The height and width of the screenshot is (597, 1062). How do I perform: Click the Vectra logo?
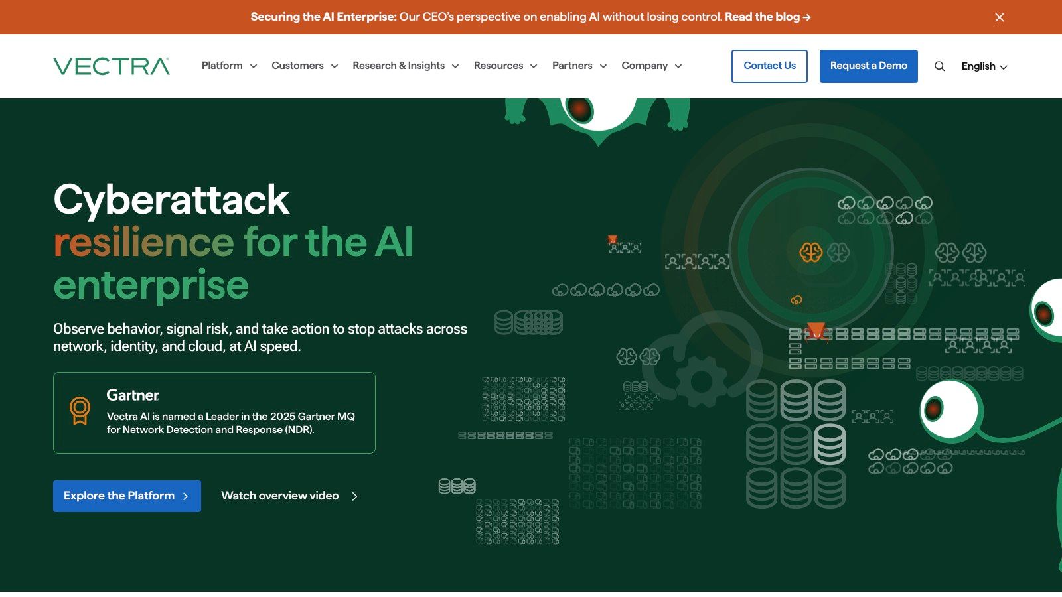pos(112,66)
